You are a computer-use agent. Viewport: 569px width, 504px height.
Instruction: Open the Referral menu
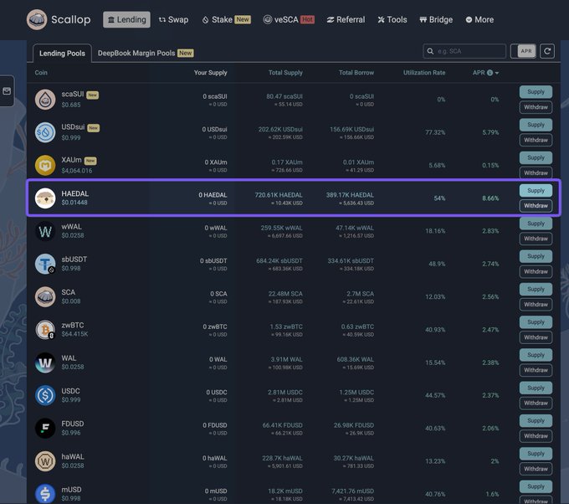coord(346,19)
